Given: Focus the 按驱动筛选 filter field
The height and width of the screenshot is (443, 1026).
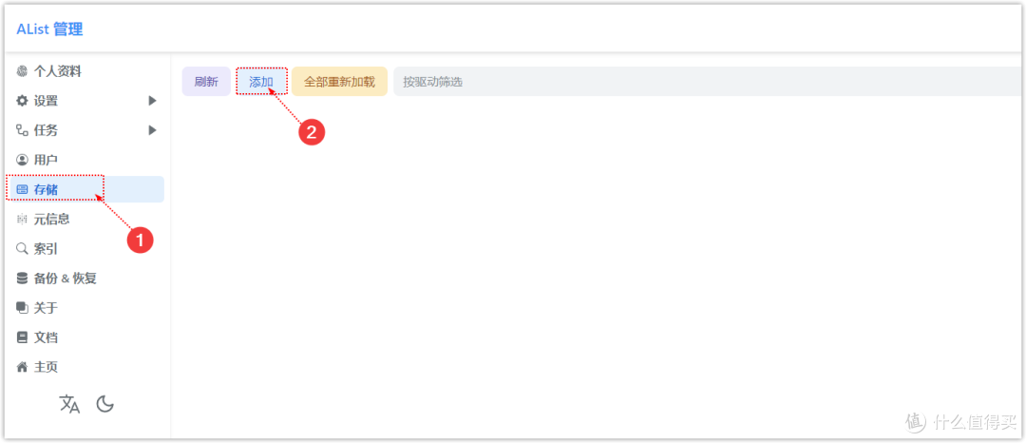Looking at the screenshot, I should (x=708, y=82).
